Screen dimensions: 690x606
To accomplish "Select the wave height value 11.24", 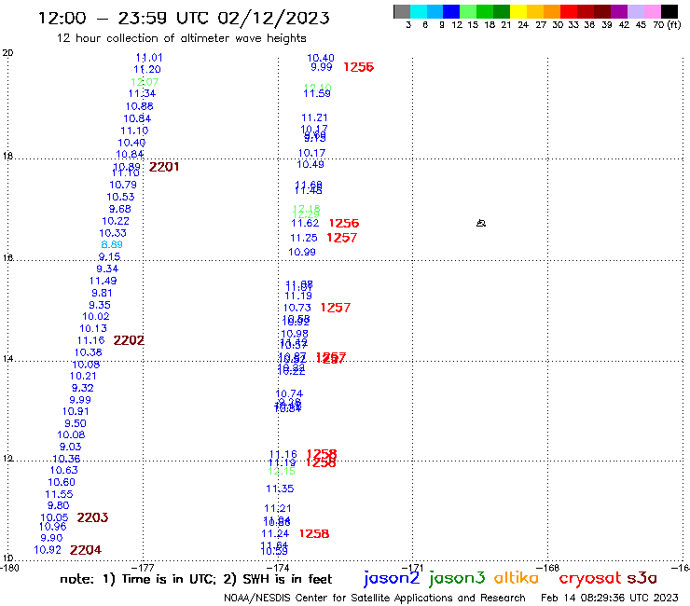I will (x=275, y=533).
